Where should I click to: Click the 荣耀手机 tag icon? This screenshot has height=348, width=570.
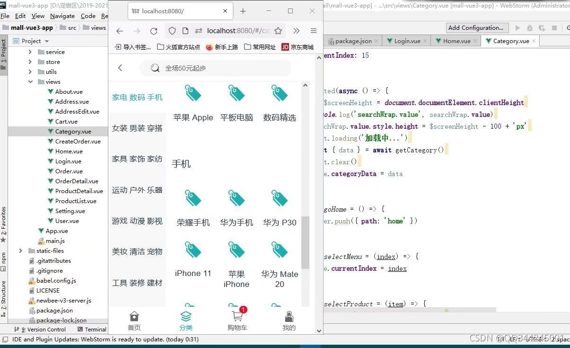[x=193, y=198]
